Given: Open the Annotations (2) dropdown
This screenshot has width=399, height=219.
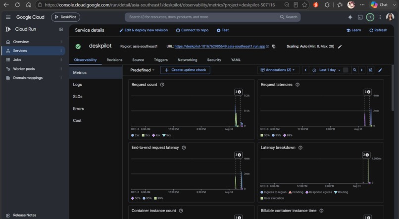Looking at the screenshot, I should (278, 70).
